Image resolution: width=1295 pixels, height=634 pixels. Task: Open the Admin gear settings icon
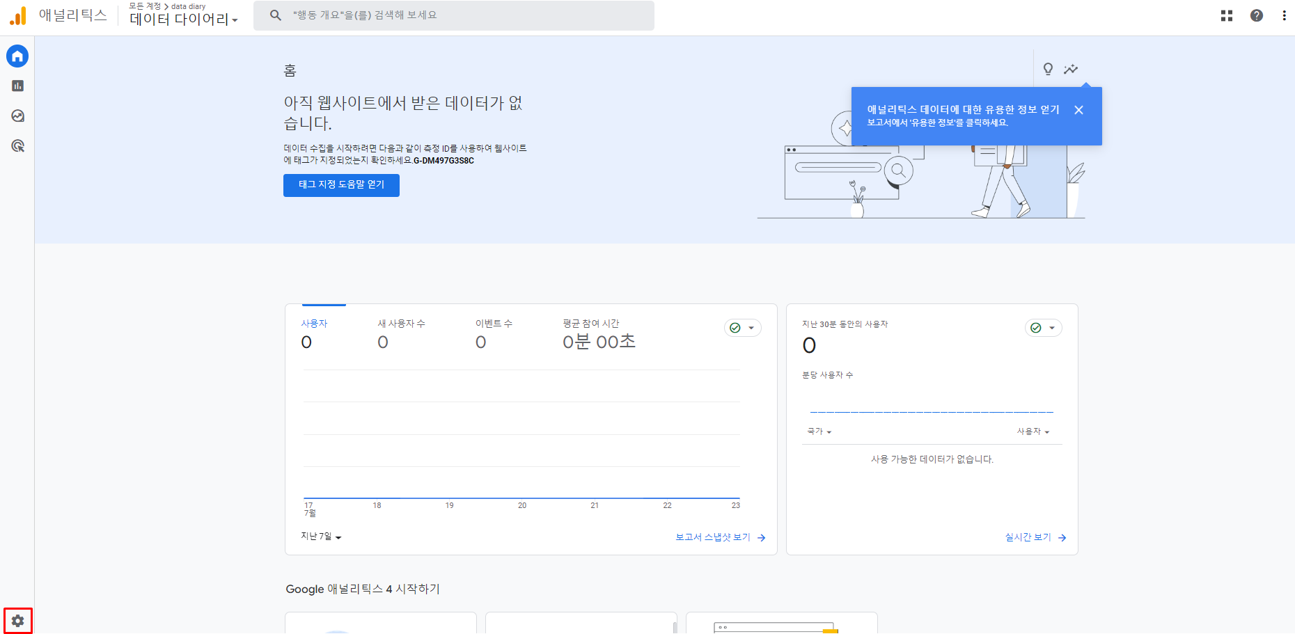coord(17,620)
